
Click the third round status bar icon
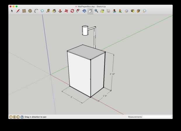pos(18,117)
